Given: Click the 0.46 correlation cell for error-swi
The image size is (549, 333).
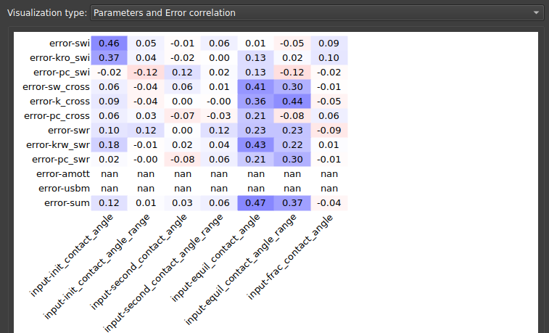Looking at the screenshot, I should pos(110,44).
